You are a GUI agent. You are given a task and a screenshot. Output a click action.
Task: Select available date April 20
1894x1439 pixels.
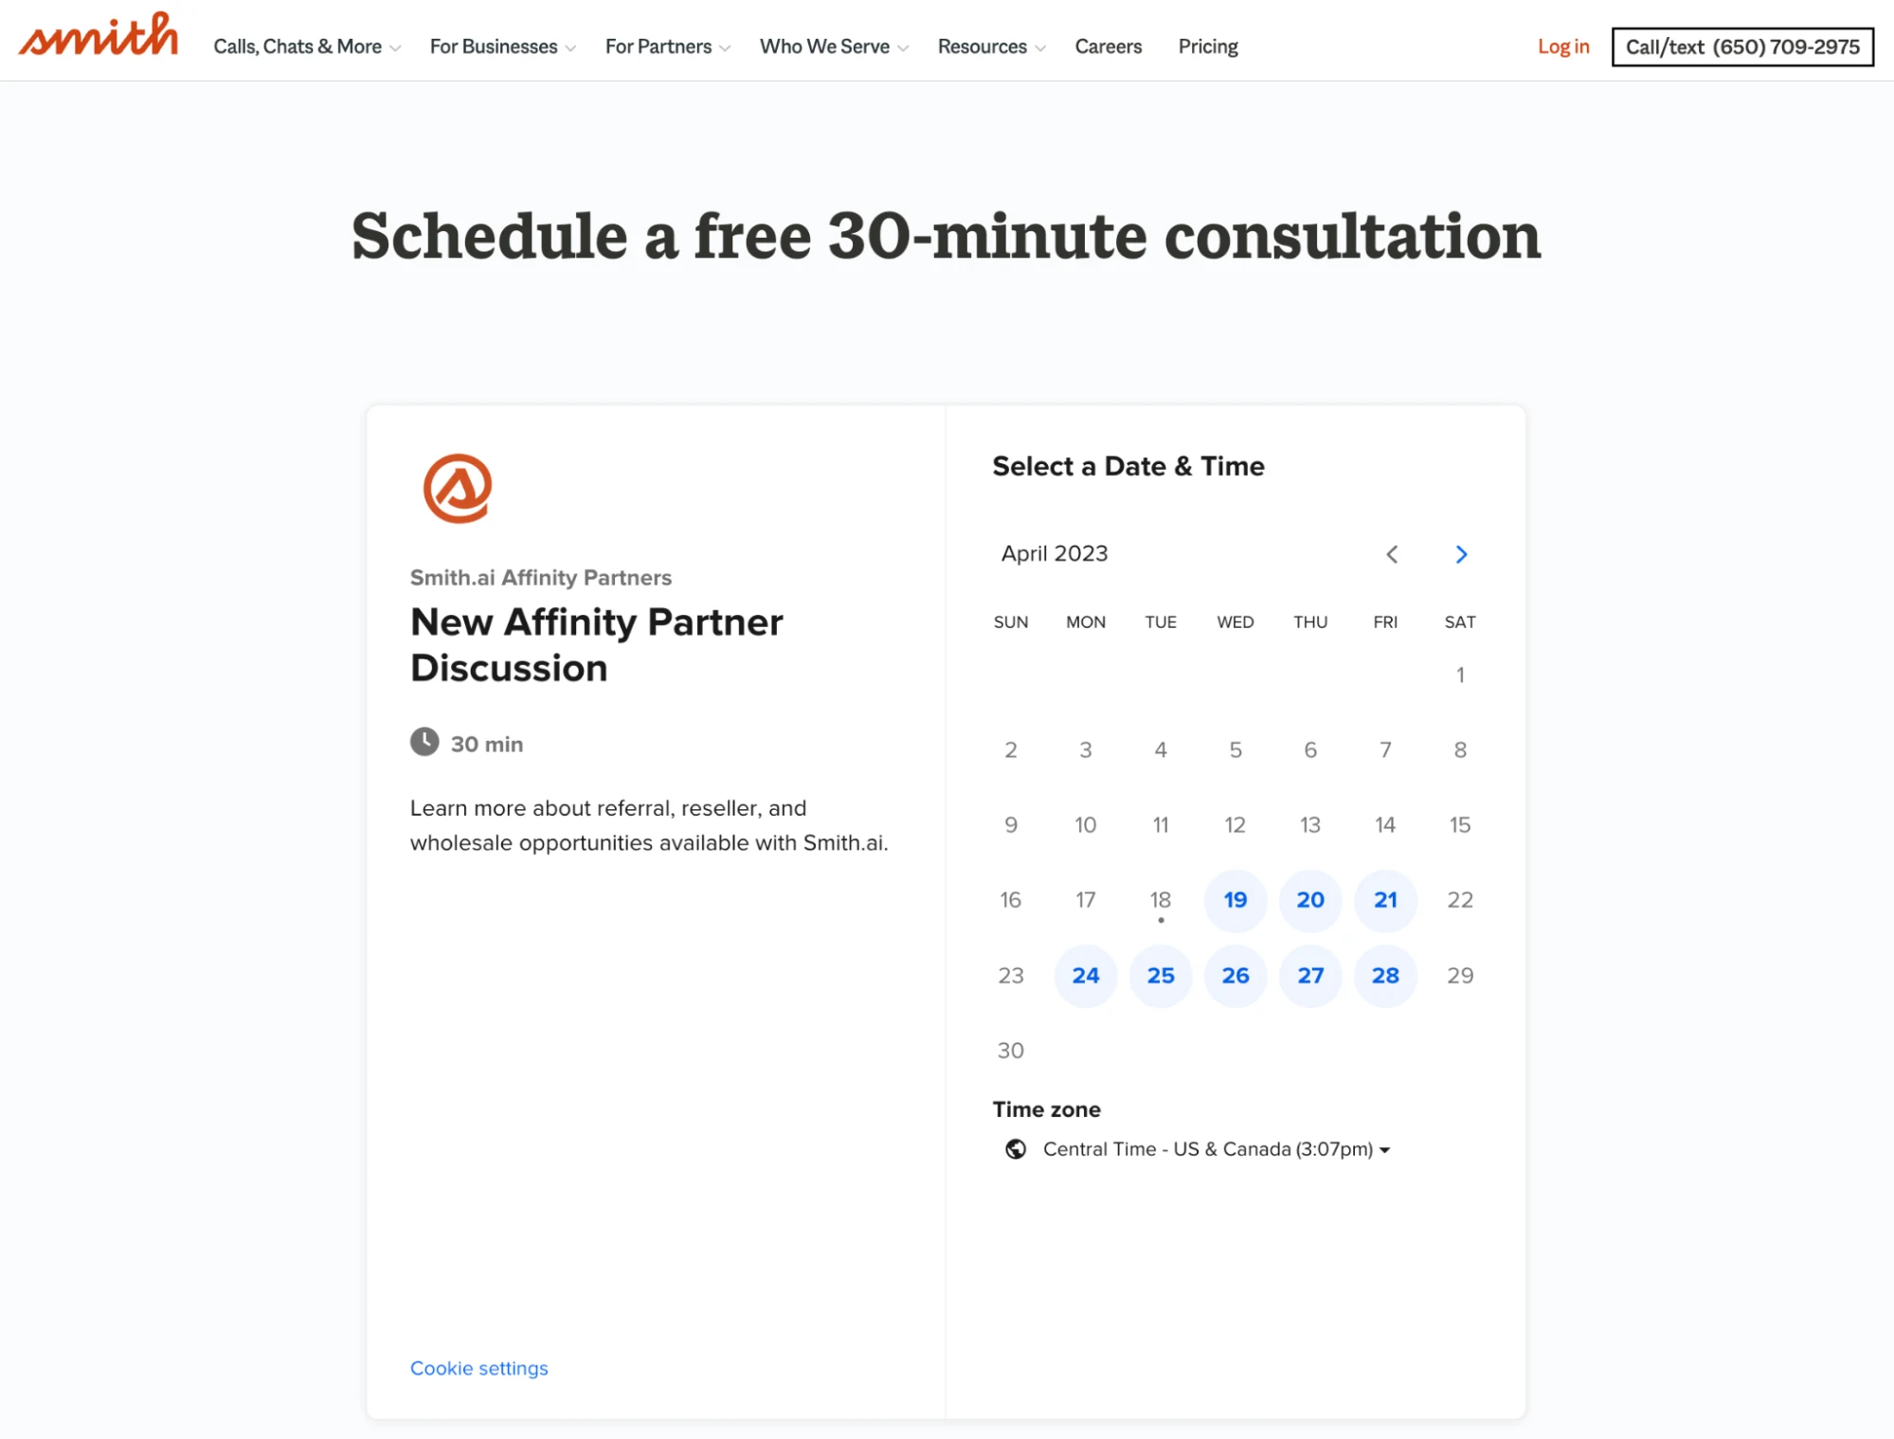pyautogui.click(x=1309, y=899)
